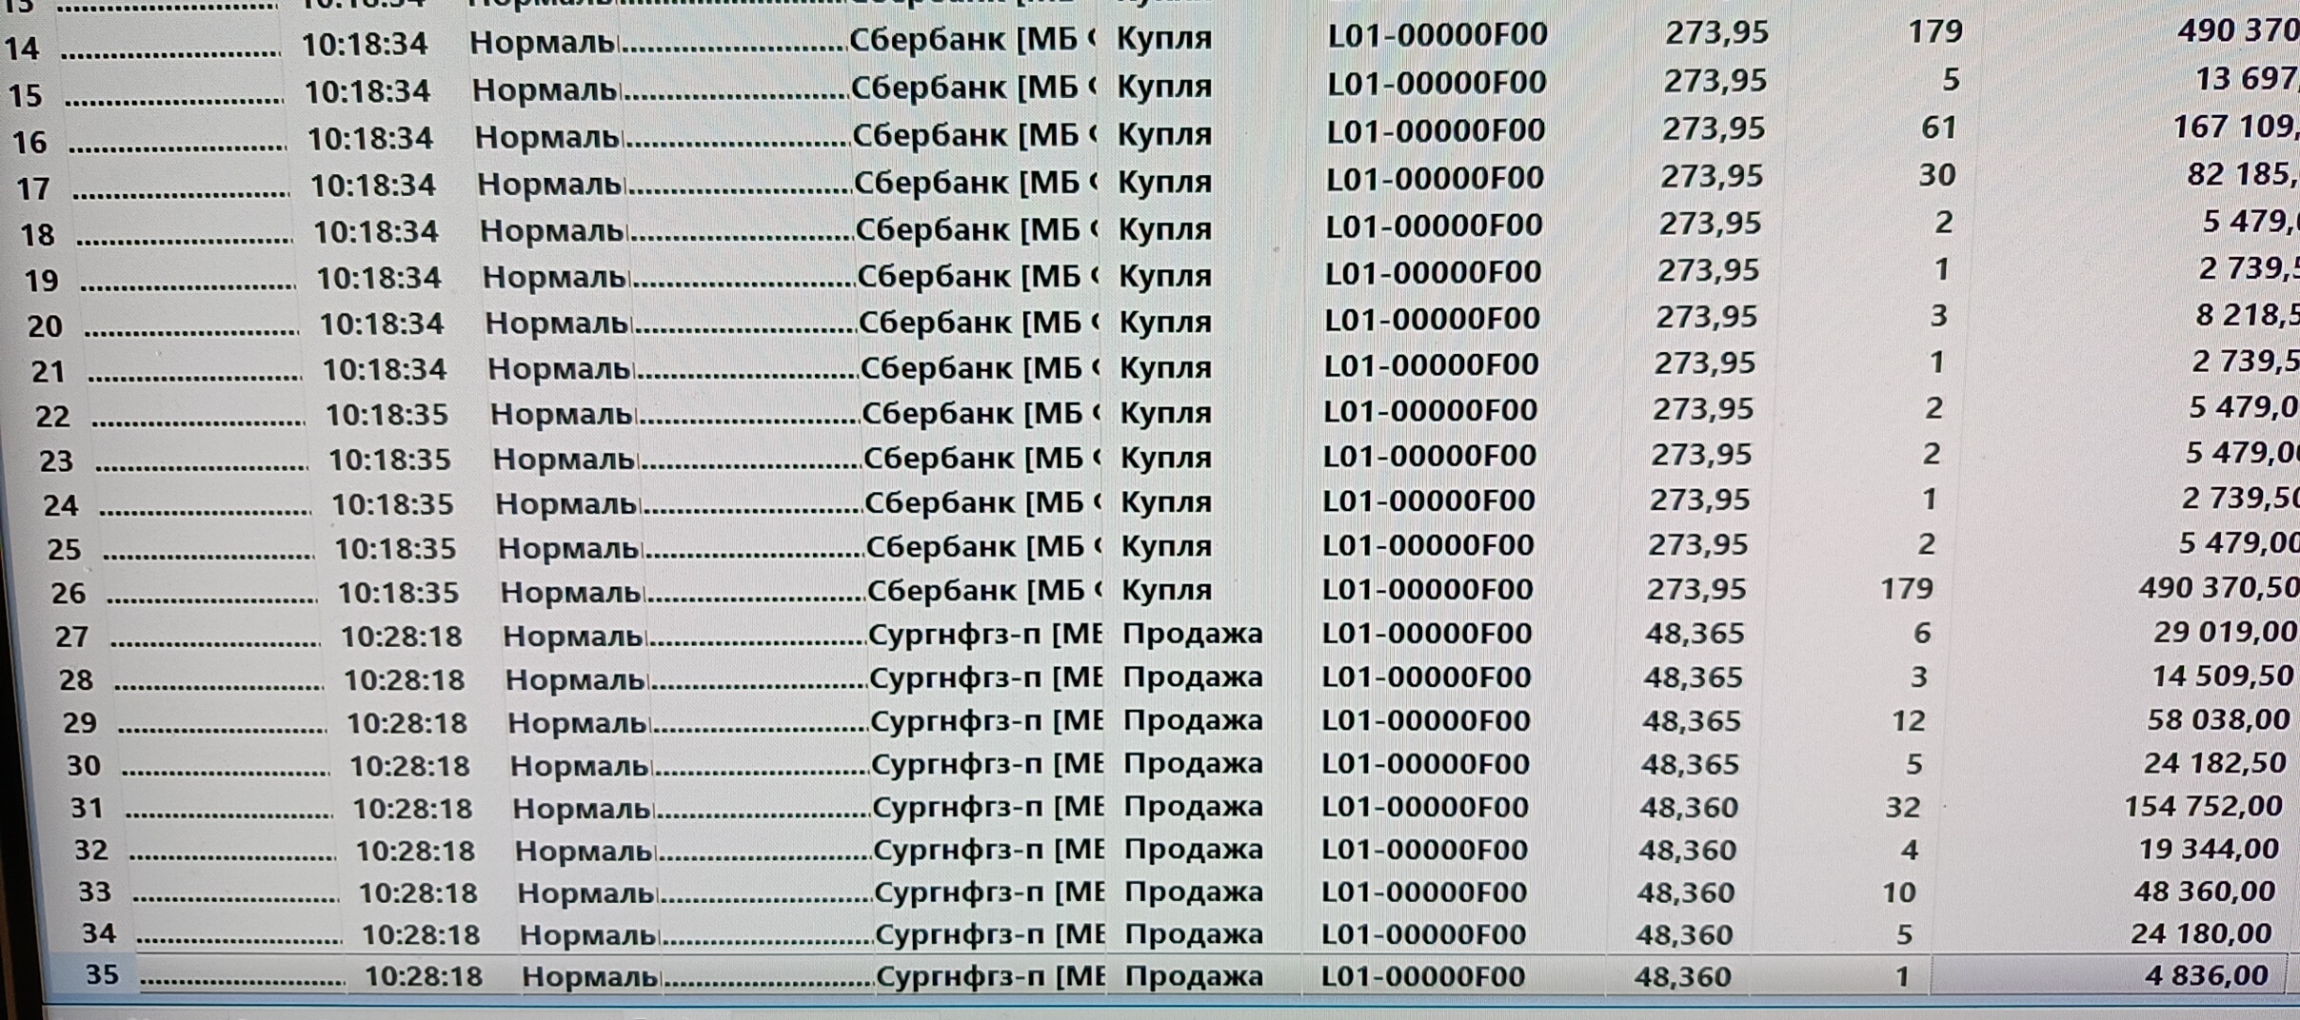Select 'Сбербанк' instrument cell in row 18
This screenshot has width=2300, height=1020.
[974, 229]
